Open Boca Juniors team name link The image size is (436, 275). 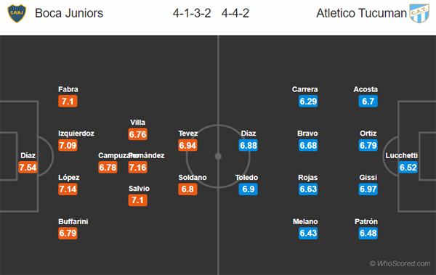tap(69, 13)
